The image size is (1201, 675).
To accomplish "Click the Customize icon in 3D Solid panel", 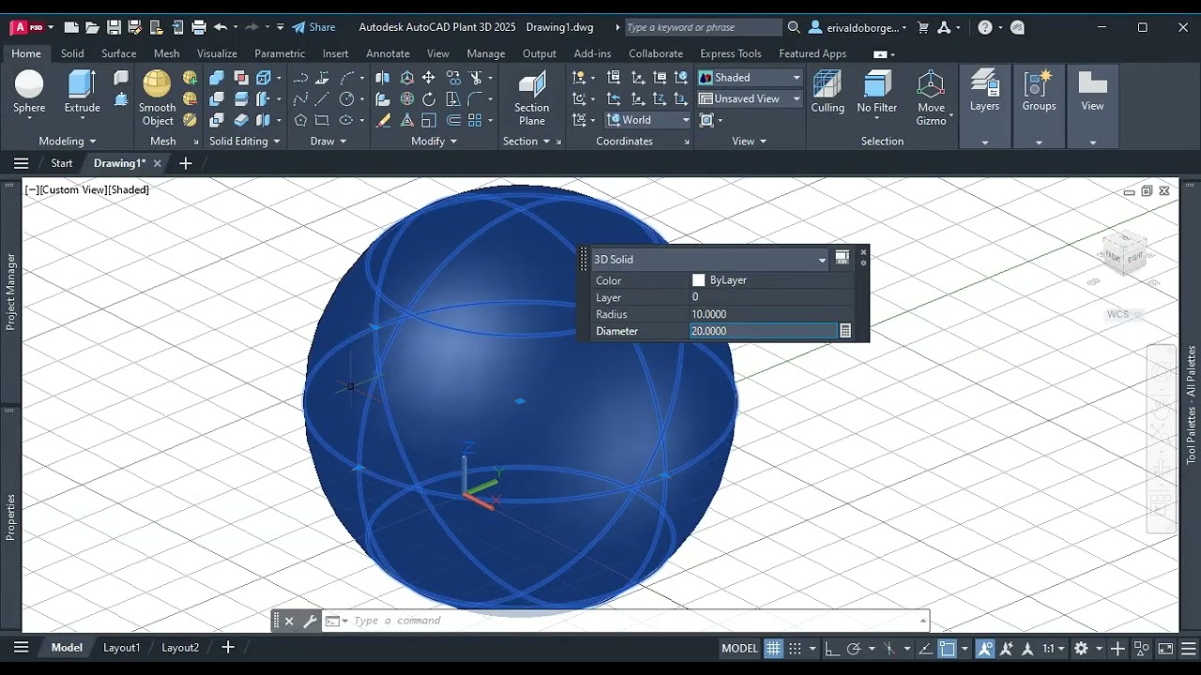I will click(842, 258).
